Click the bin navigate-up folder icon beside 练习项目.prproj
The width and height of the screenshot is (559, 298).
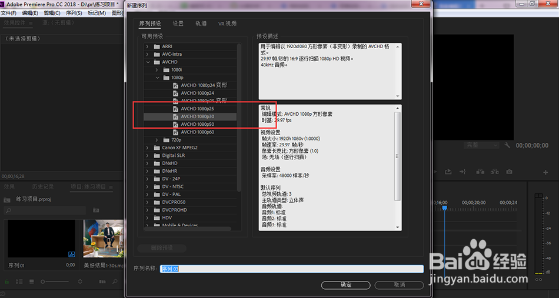pos(7,200)
